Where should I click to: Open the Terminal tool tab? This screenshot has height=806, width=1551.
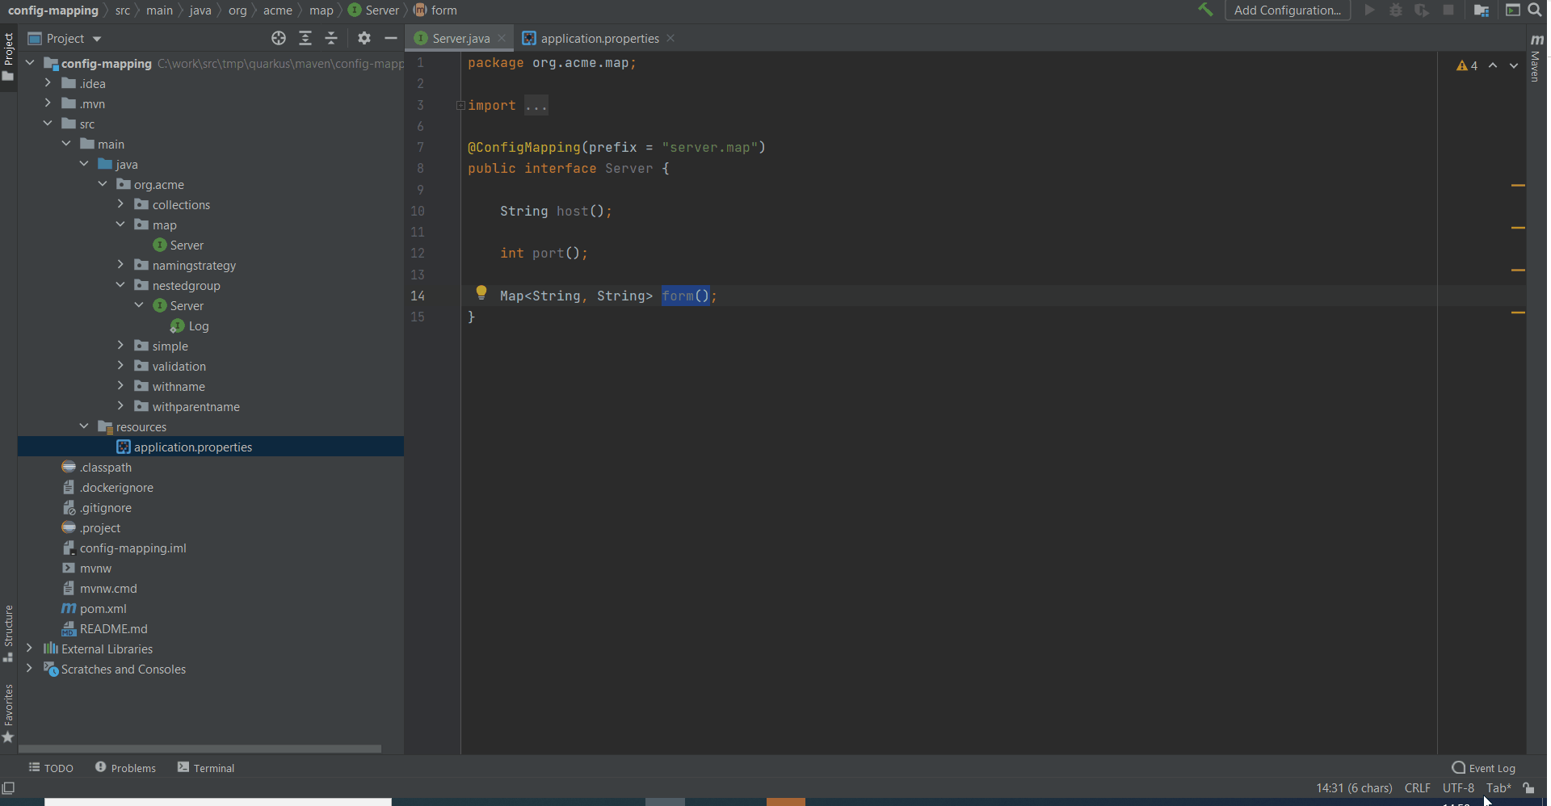tap(206, 767)
